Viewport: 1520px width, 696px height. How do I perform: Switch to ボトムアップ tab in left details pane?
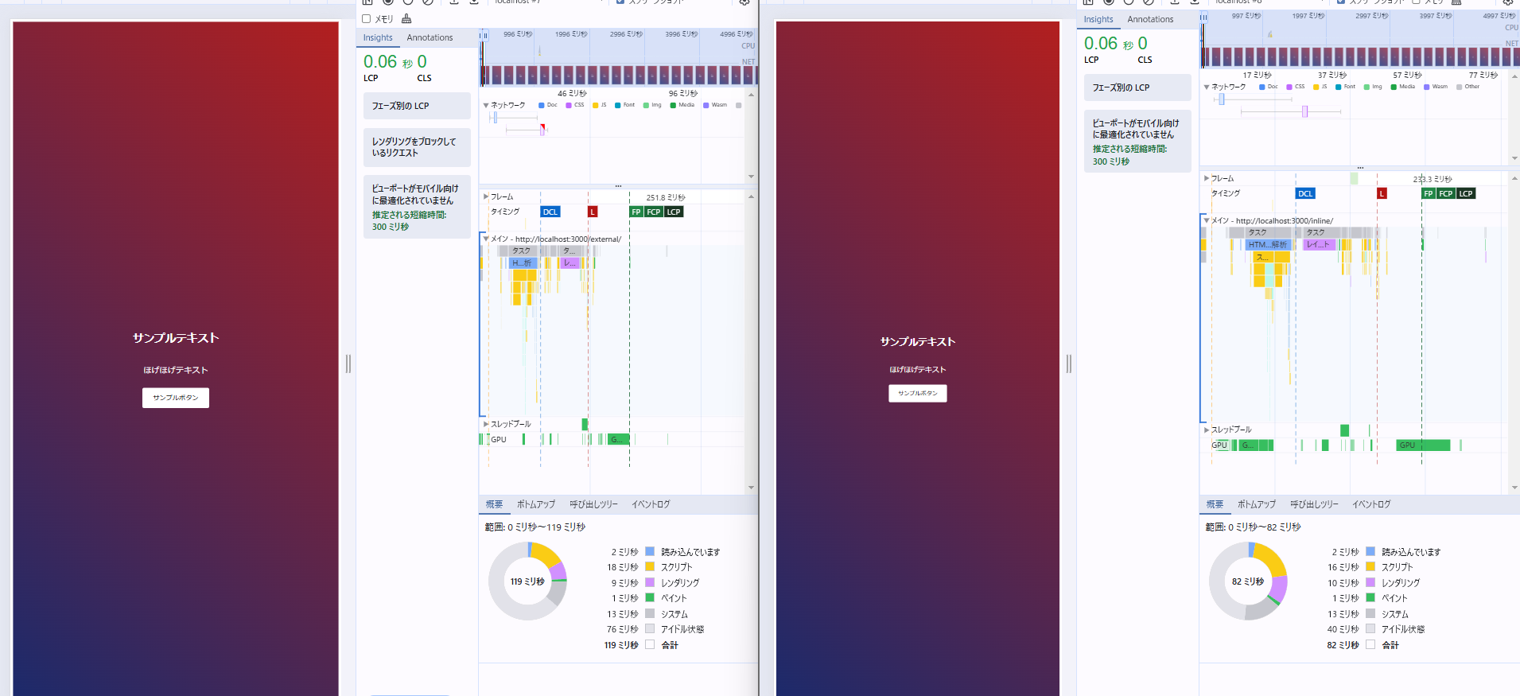coord(536,504)
